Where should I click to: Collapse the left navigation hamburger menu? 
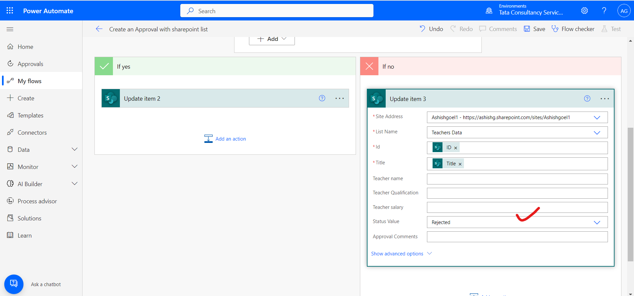click(10, 29)
